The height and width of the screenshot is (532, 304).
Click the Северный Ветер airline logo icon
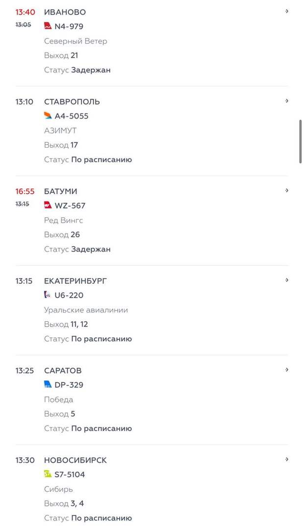coord(48,26)
